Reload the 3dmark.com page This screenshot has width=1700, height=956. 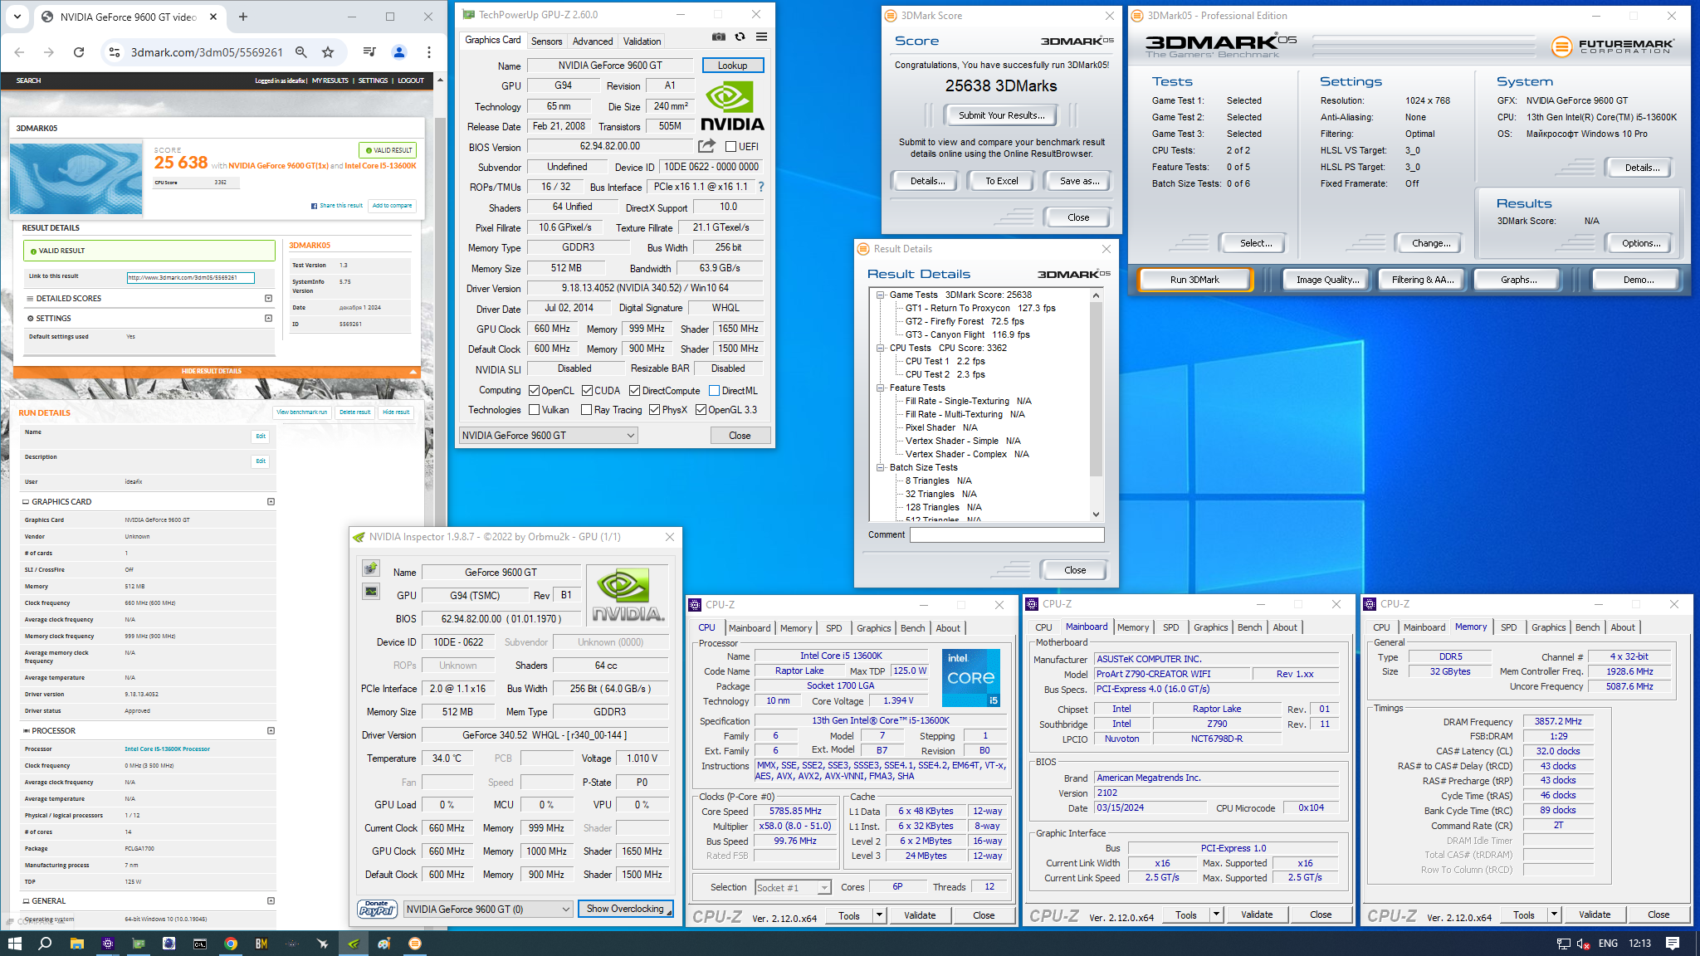coord(79,52)
